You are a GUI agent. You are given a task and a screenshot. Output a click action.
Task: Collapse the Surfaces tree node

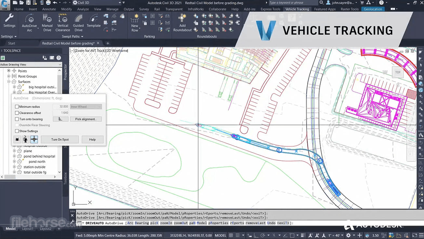[9, 82]
